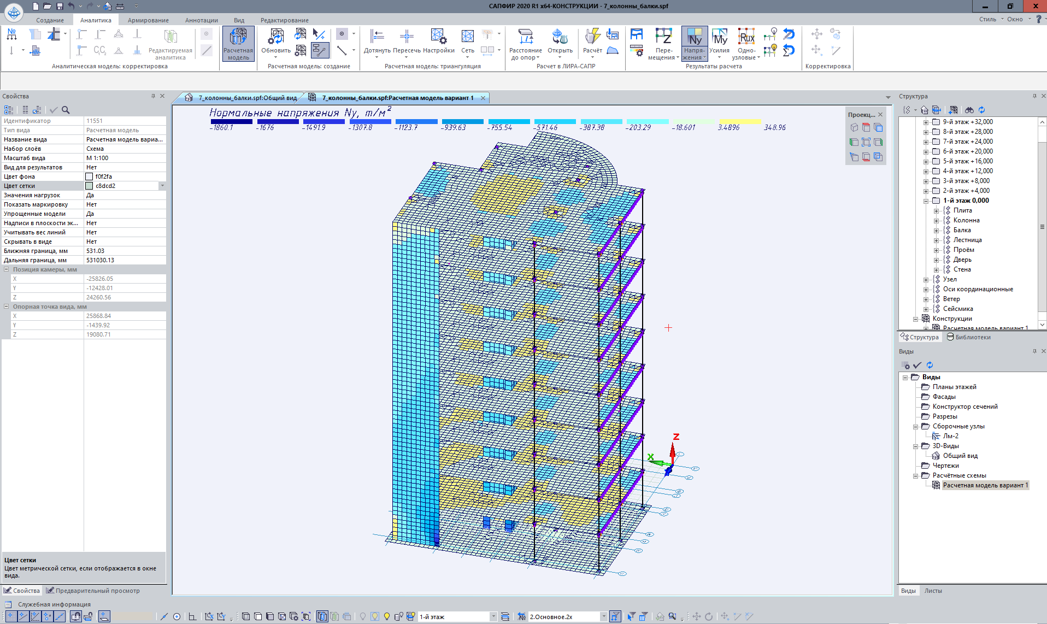The image size is (1047, 624).
Task: Open the 1-й этаж floor dropdown
Action: point(493,617)
